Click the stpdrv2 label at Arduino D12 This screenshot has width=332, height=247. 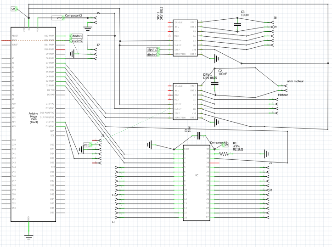[77, 40]
